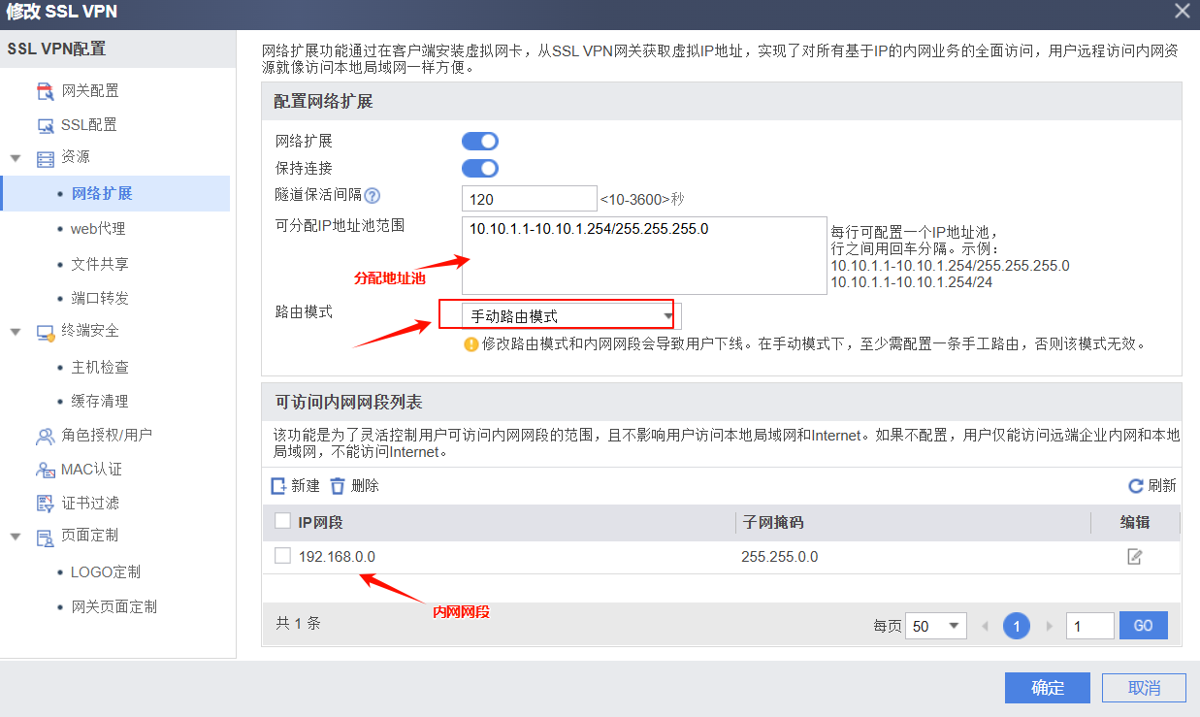Collapse the 资源 tree section
This screenshot has width=1200, height=717.
coord(16,157)
